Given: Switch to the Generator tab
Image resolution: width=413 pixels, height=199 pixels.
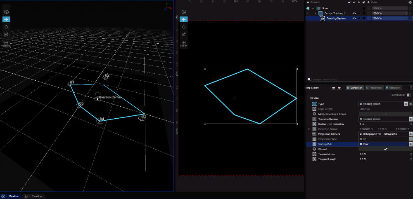Looking at the screenshot, I should [355, 88].
